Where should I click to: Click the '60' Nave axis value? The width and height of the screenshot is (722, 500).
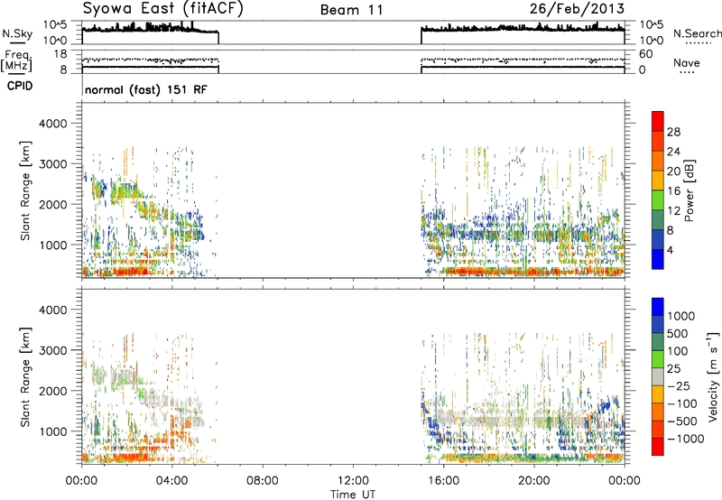(x=646, y=54)
